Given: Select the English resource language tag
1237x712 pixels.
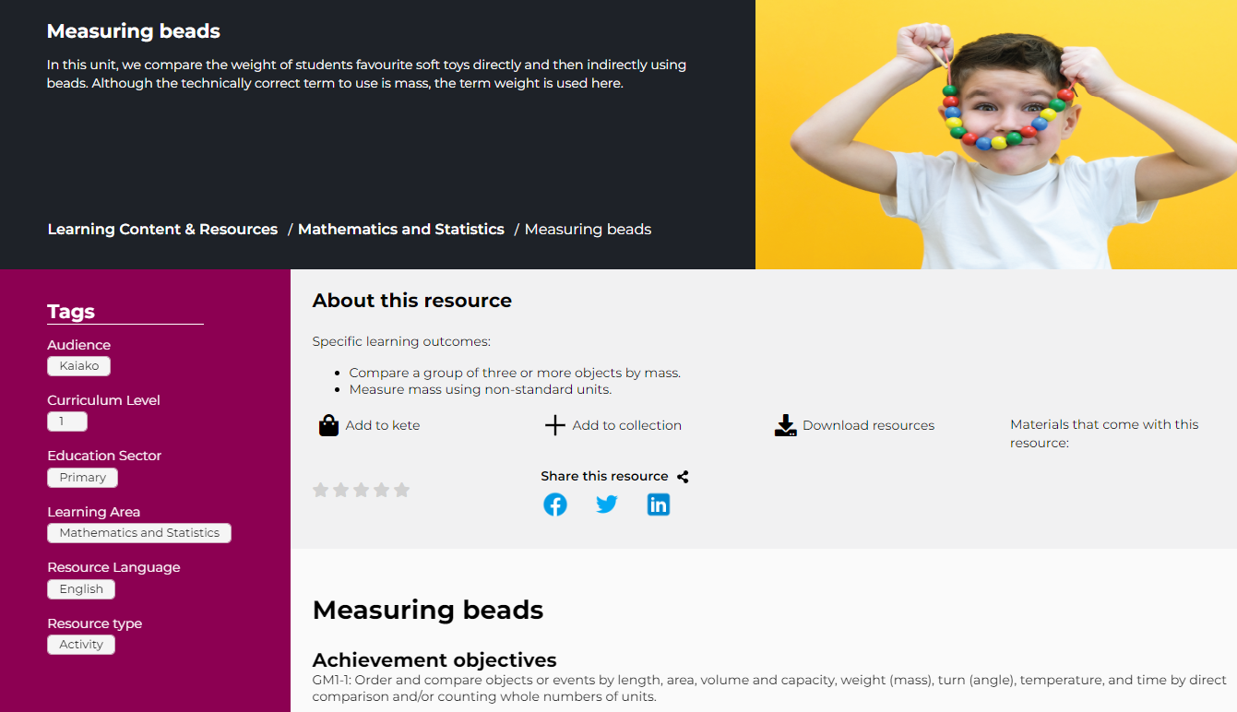Looking at the screenshot, I should (81, 589).
